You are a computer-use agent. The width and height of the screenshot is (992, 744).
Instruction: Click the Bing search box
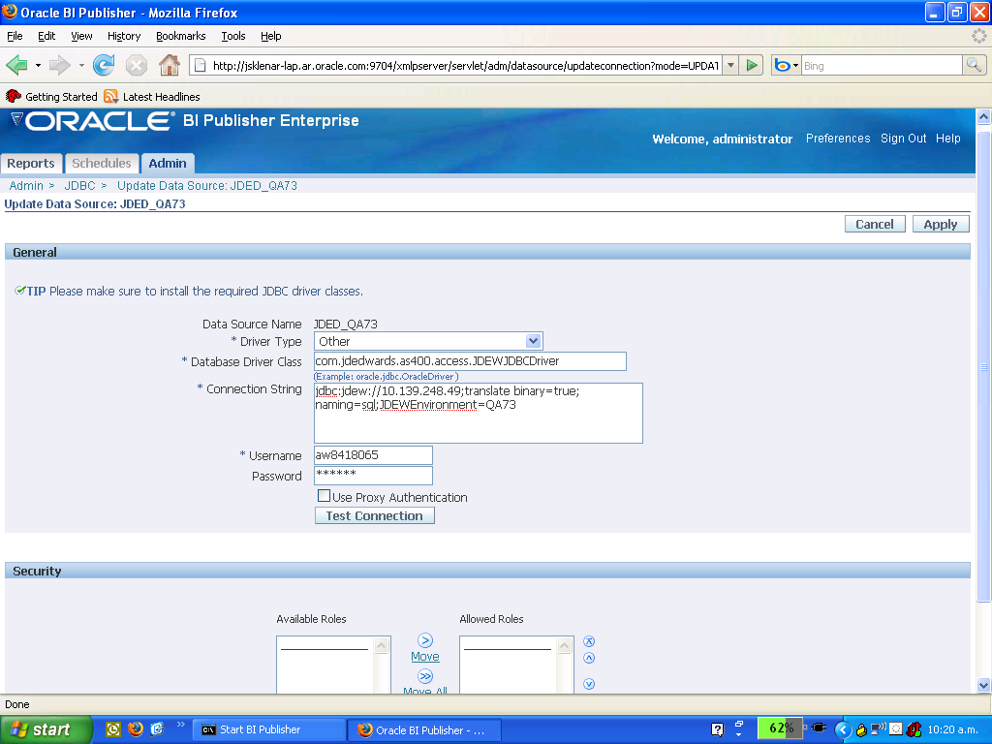pyautogui.click(x=882, y=65)
